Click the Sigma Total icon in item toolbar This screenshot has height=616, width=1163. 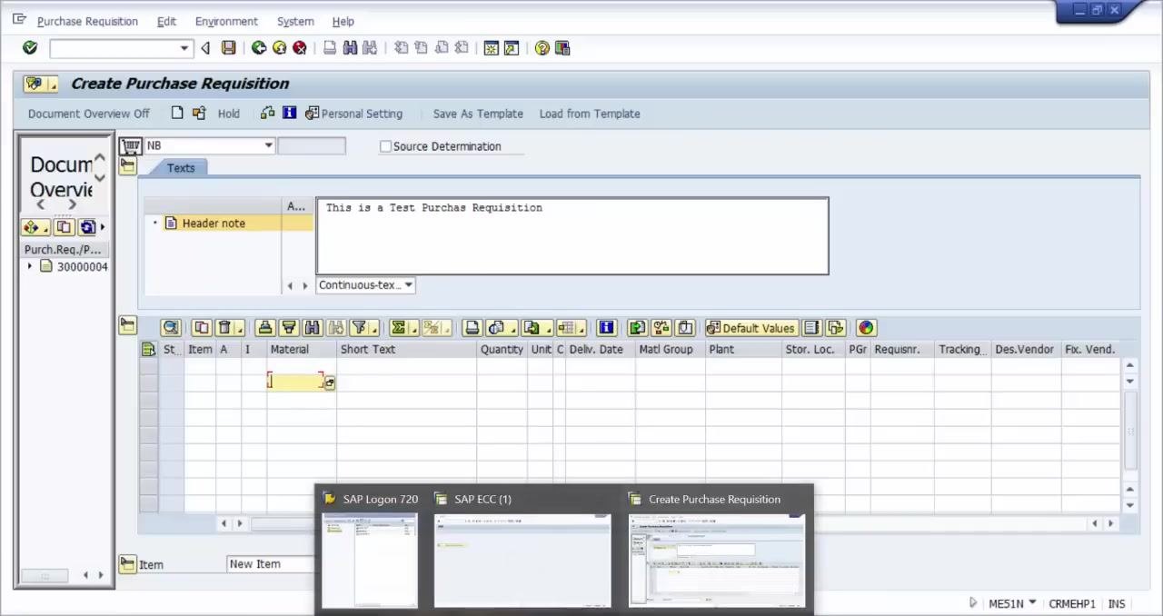coord(400,328)
